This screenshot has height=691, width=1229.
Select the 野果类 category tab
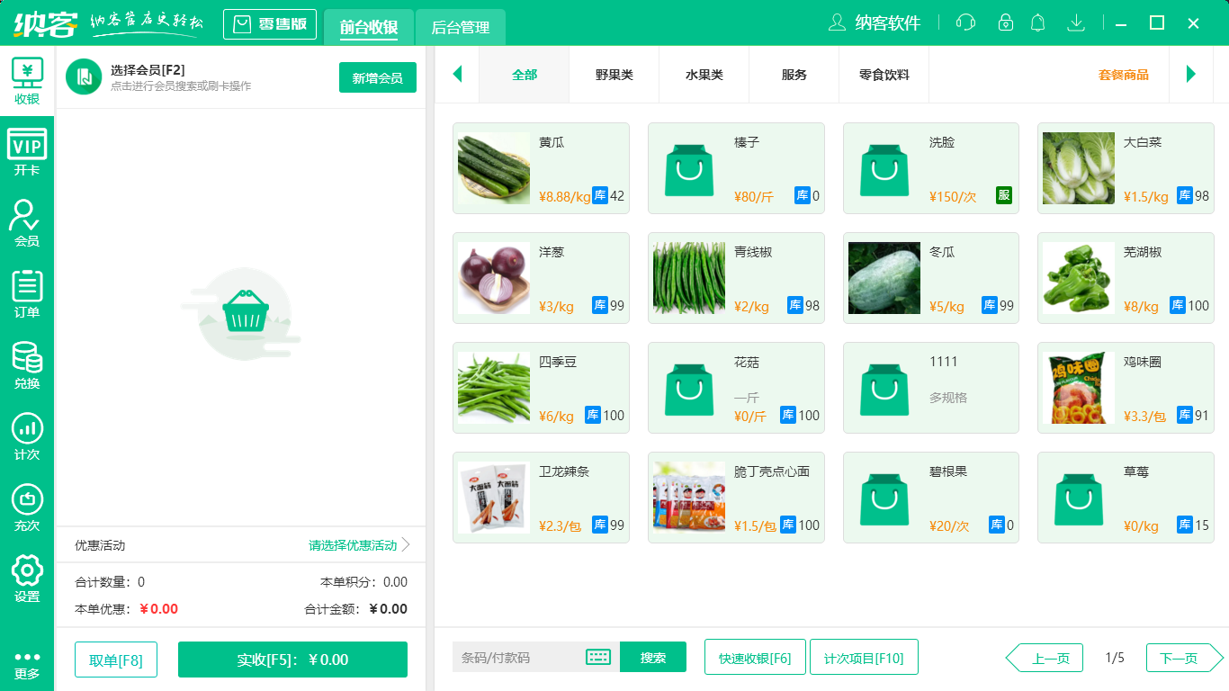click(614, 75)
